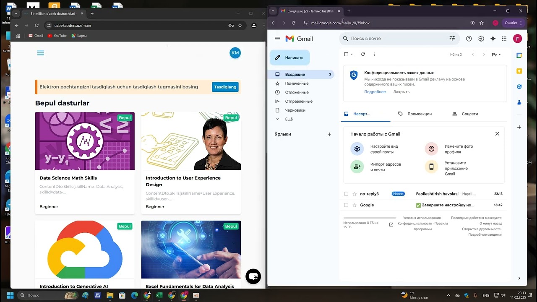Tick checkbox for no-reply3 email
Image resolution: width=537 pixels, height=302 pixels.
[x=346, y=194]
